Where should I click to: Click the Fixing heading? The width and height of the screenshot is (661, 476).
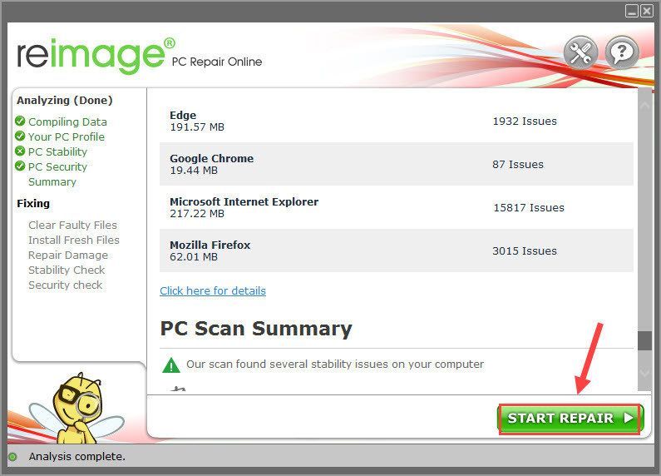(x=33, y=203)
